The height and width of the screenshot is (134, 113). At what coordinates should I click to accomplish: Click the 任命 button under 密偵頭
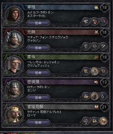pyautogui.click(x=38, y=98)
